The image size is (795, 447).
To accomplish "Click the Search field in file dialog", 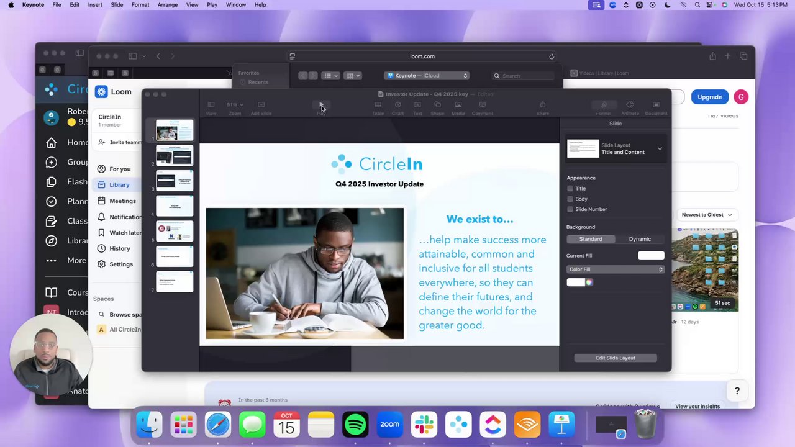I will (x=522, y=76).
